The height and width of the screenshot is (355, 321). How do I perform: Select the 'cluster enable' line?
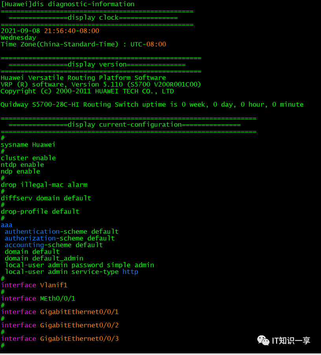pos(28,158)
